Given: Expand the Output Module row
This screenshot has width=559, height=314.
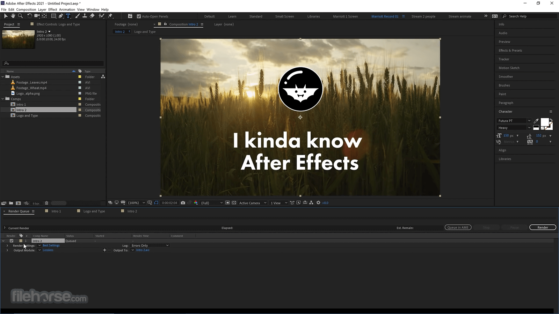Looking at the screenshot, I should 7,250.
